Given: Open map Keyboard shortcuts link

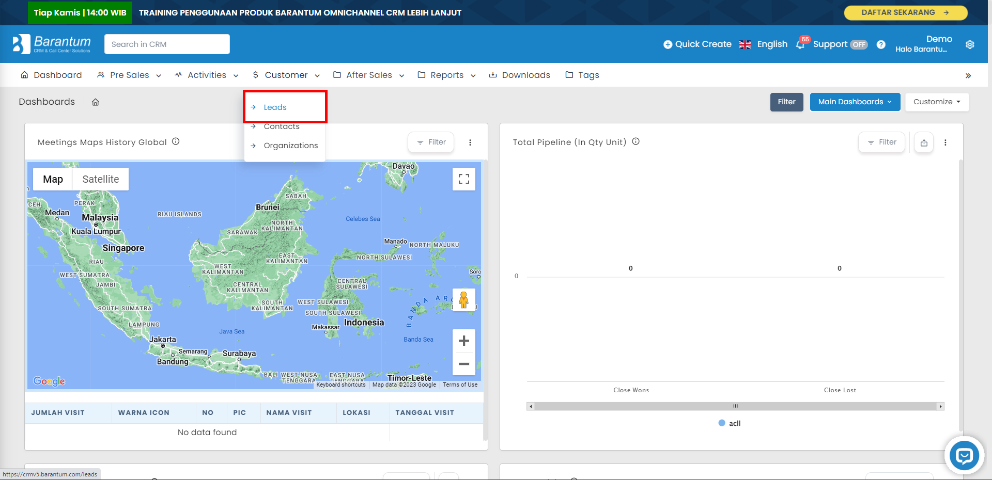Looking at the screenshot, I should point(341,385).
